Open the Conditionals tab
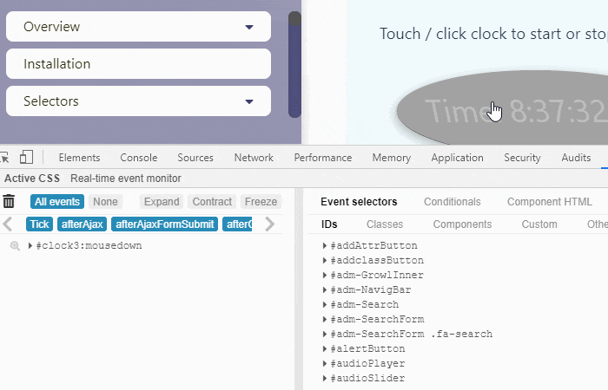The image size is (608, 390). [452, 202]
